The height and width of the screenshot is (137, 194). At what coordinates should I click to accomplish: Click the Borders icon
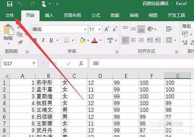[x=66, y=40]
